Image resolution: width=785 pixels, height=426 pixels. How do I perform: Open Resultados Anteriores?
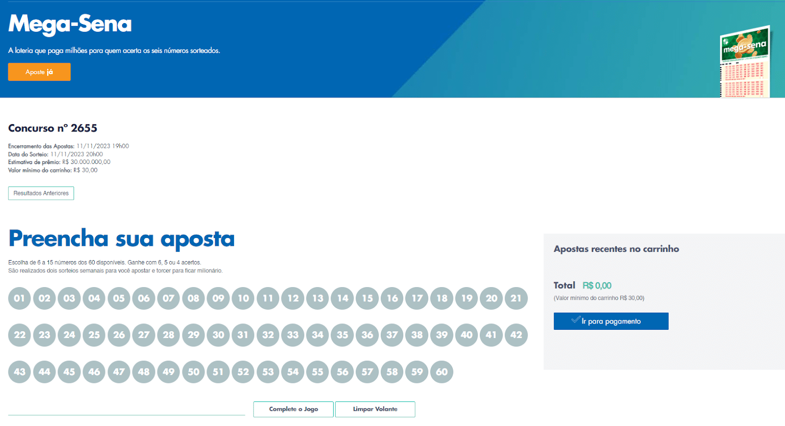(41, 193)
